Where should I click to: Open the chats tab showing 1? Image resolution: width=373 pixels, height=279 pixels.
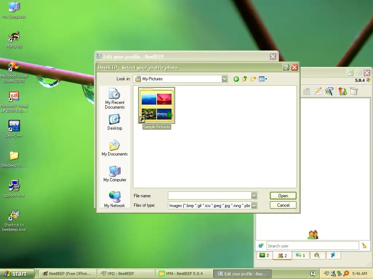coord(301,255)
